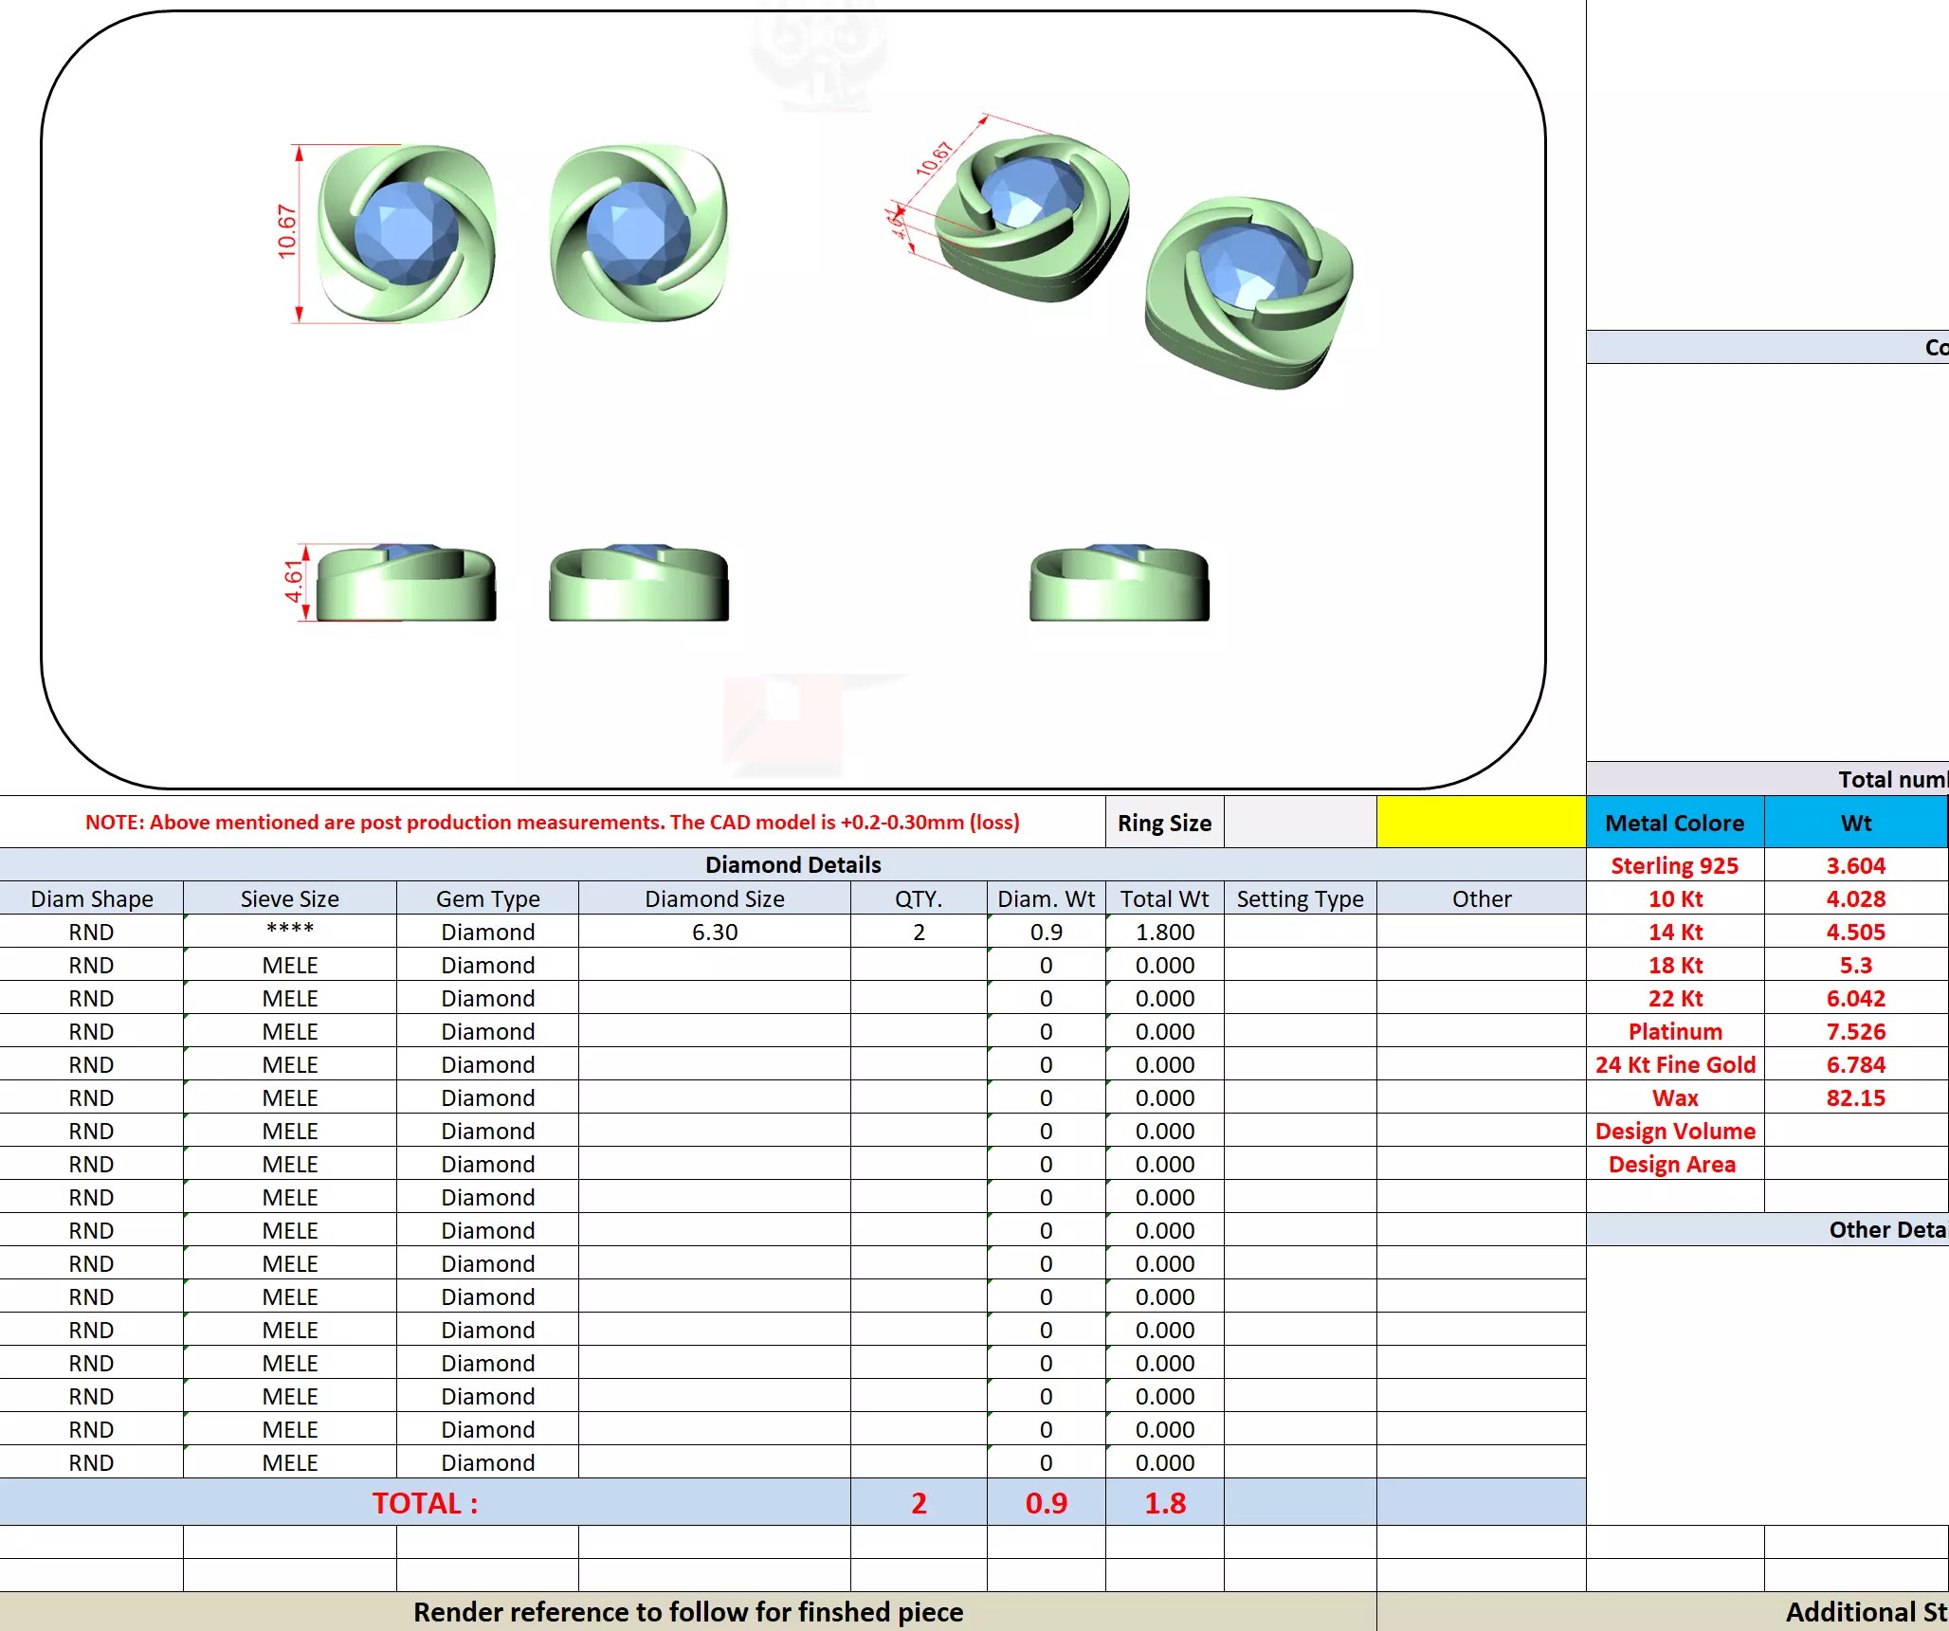Select the 0.9 Diam. Wt cell in first row
The image size is (1949, 1631).
(x=1047, y=932)
